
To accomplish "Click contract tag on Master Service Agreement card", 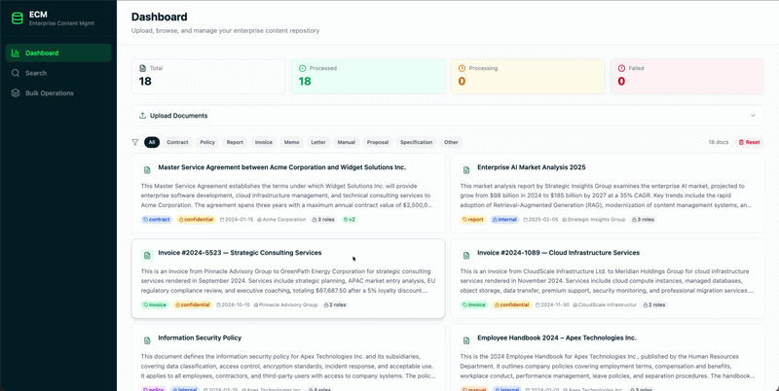I will 157,219.
